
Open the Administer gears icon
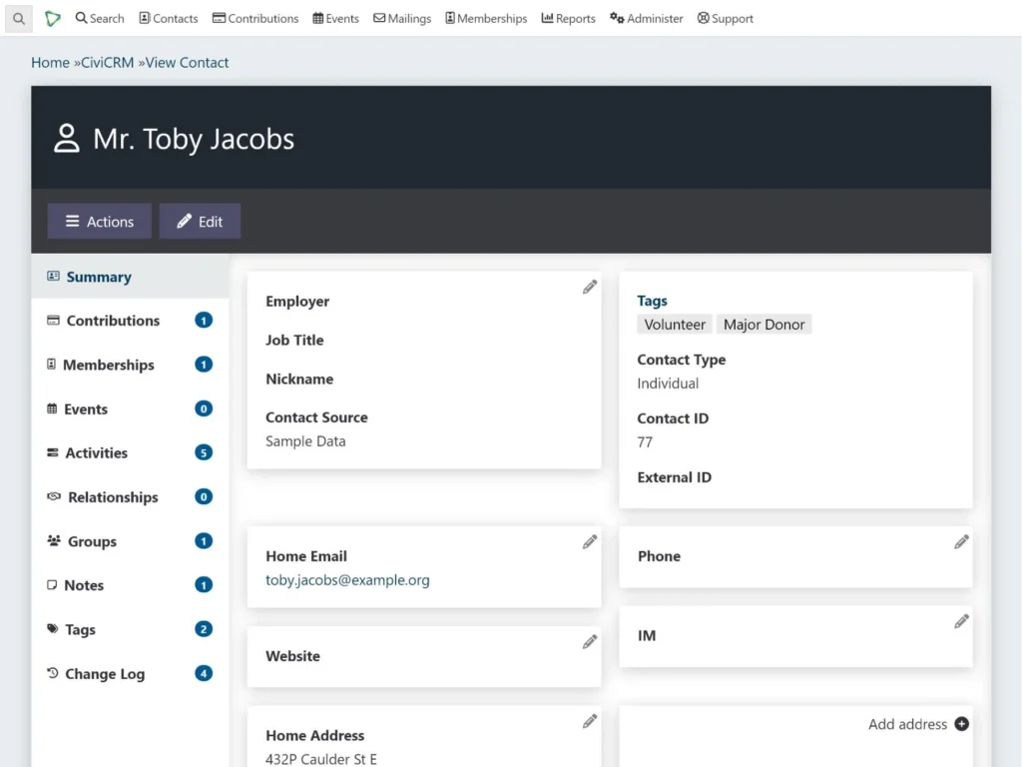point(616,18)
